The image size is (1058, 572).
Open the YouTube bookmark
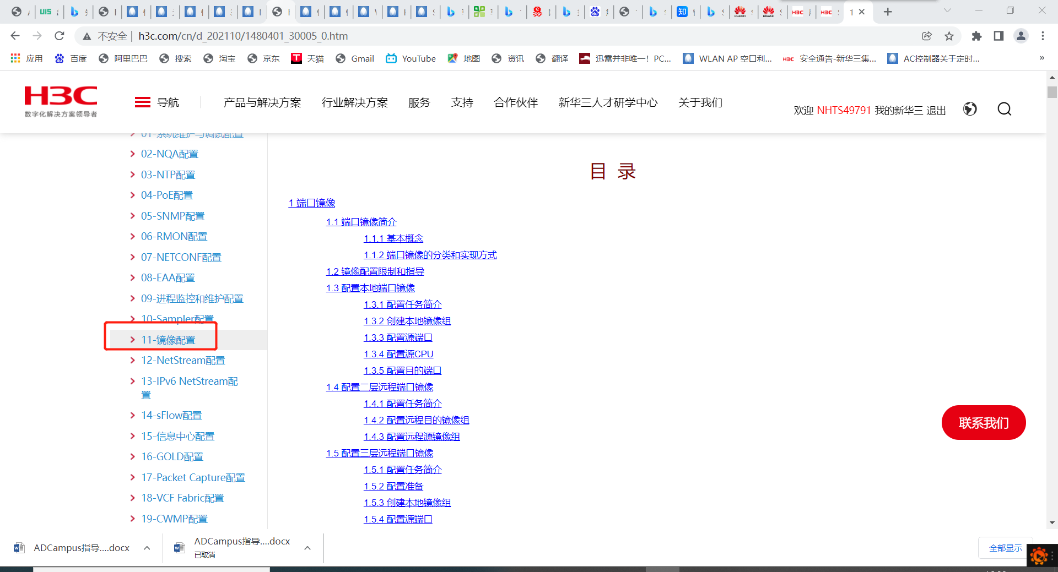click(411, 58)
